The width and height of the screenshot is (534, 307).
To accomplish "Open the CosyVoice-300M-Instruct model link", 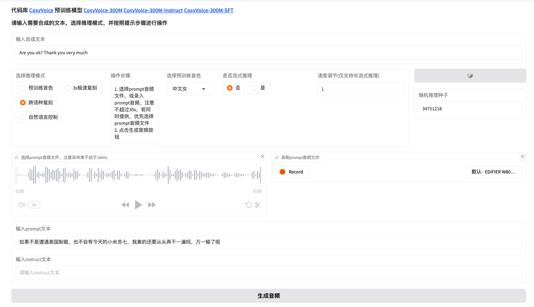I will click(153, 10).
